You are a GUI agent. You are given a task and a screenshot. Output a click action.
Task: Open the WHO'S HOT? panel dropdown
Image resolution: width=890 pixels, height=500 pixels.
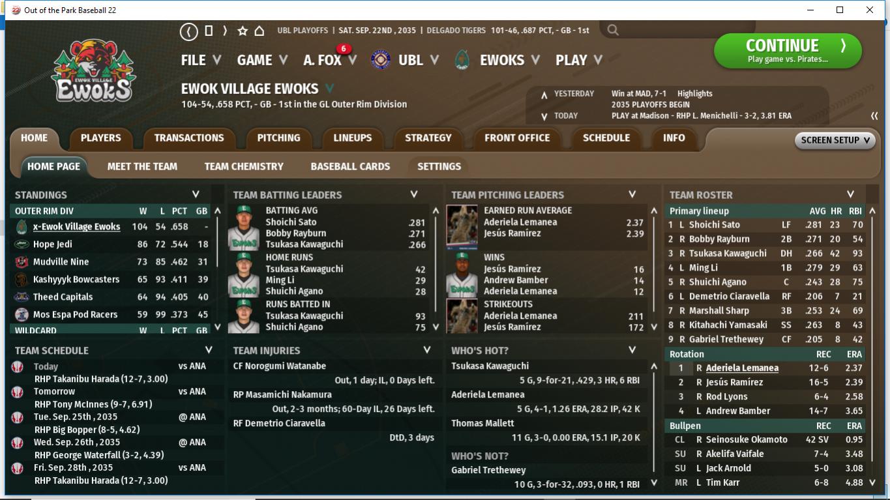[x=632, y=350]
